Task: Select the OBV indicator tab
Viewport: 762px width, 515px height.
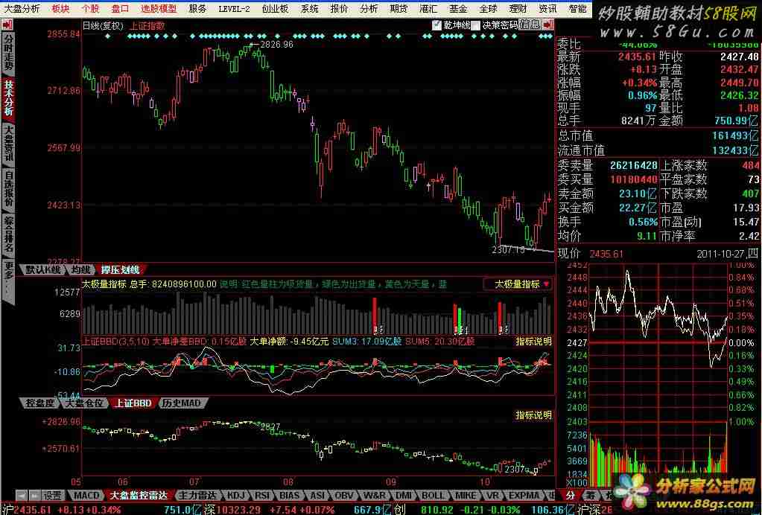Action: coord(343,496)
